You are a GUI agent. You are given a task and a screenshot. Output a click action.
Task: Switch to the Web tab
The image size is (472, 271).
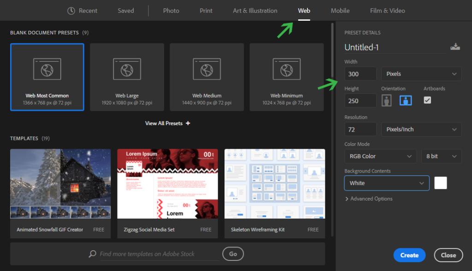point(304,11)
